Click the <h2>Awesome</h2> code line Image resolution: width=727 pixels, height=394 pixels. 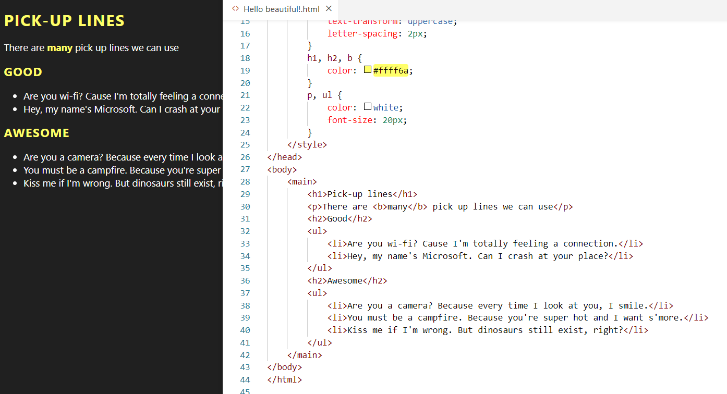347,281
